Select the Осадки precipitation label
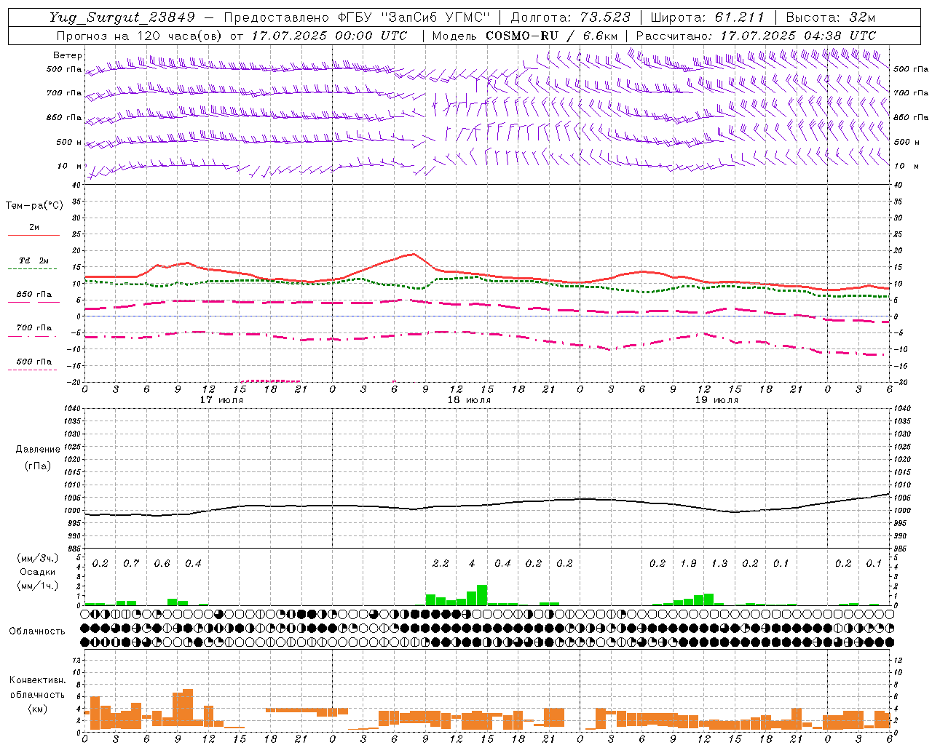 [x=37, y=572]
